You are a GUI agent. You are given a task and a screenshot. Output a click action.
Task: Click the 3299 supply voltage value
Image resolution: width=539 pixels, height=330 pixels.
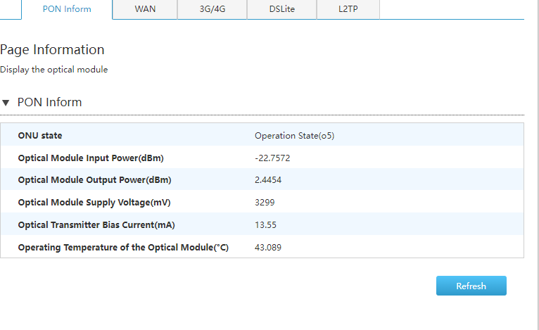point(265,203)
